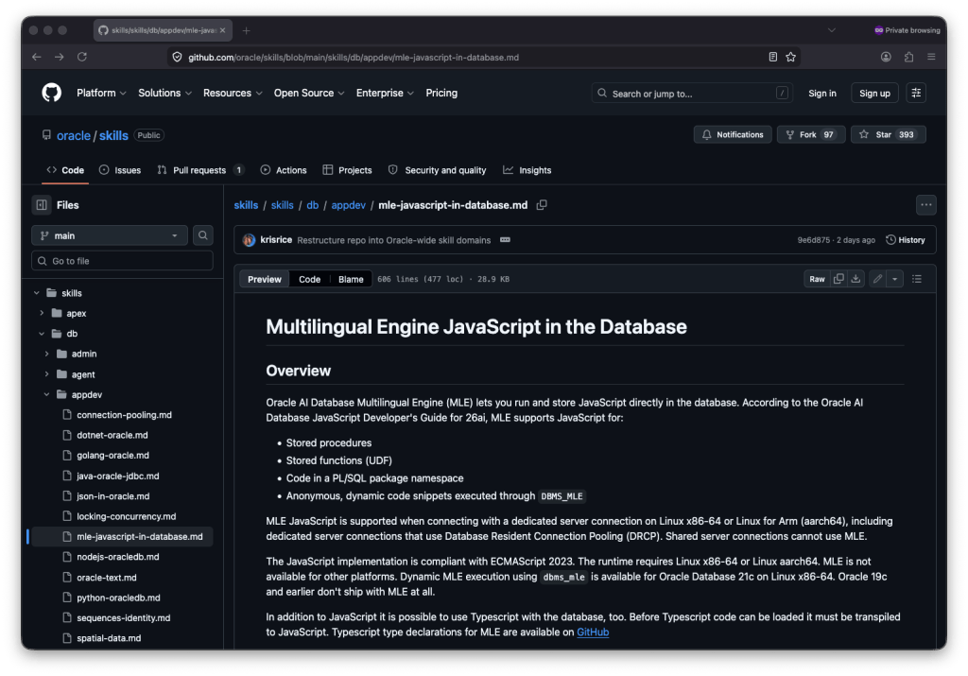This screenshot has height=676, width=968.
Task: Open the GitHub type declarations link
Action: 593,632
